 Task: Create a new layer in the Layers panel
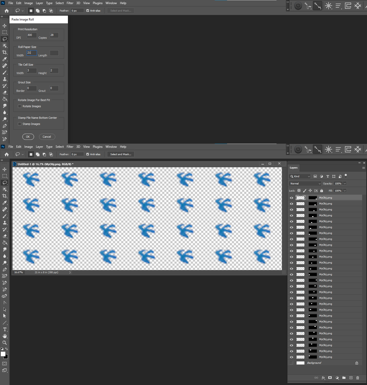[351, 378]
